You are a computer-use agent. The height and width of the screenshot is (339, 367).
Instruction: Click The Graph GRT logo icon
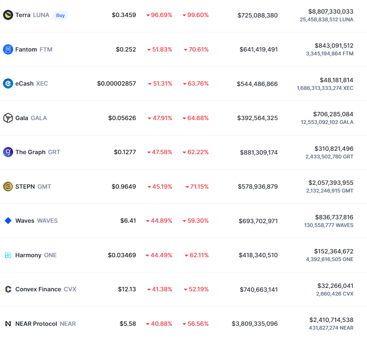[8, 152]
